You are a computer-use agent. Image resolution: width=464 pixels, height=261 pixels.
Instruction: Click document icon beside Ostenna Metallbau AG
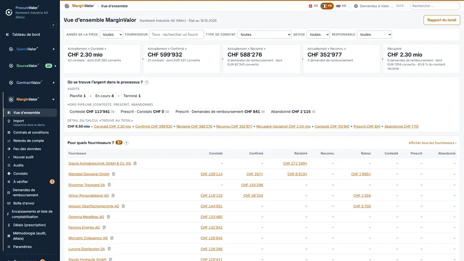[108, 217]
